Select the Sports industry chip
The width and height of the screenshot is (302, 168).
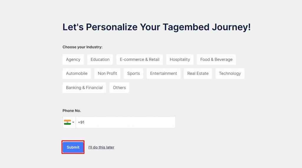pos(133,74)
